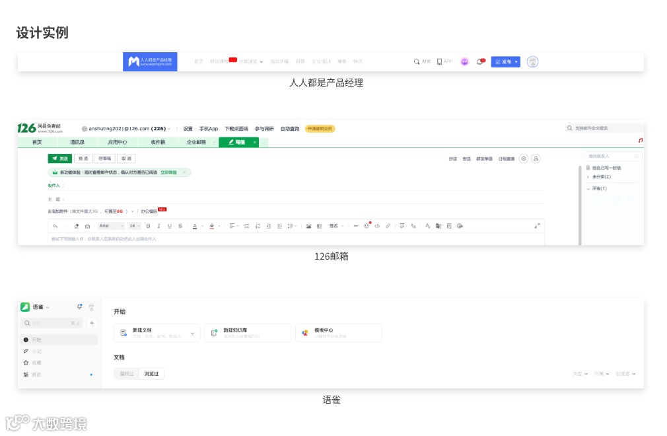This screenshot has width=667, height=436.
Task: Click the 存草稿 button
Action: pos(104,159)
